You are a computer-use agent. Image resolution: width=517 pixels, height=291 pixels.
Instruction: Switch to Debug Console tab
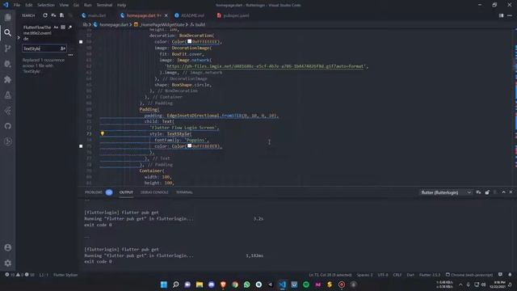coord(154,192)
